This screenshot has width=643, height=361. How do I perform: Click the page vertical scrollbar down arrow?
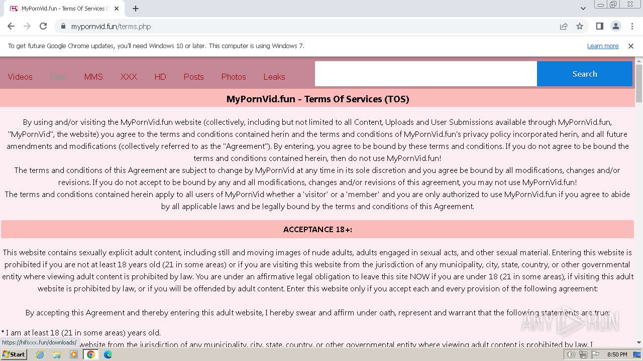point(639,342)
